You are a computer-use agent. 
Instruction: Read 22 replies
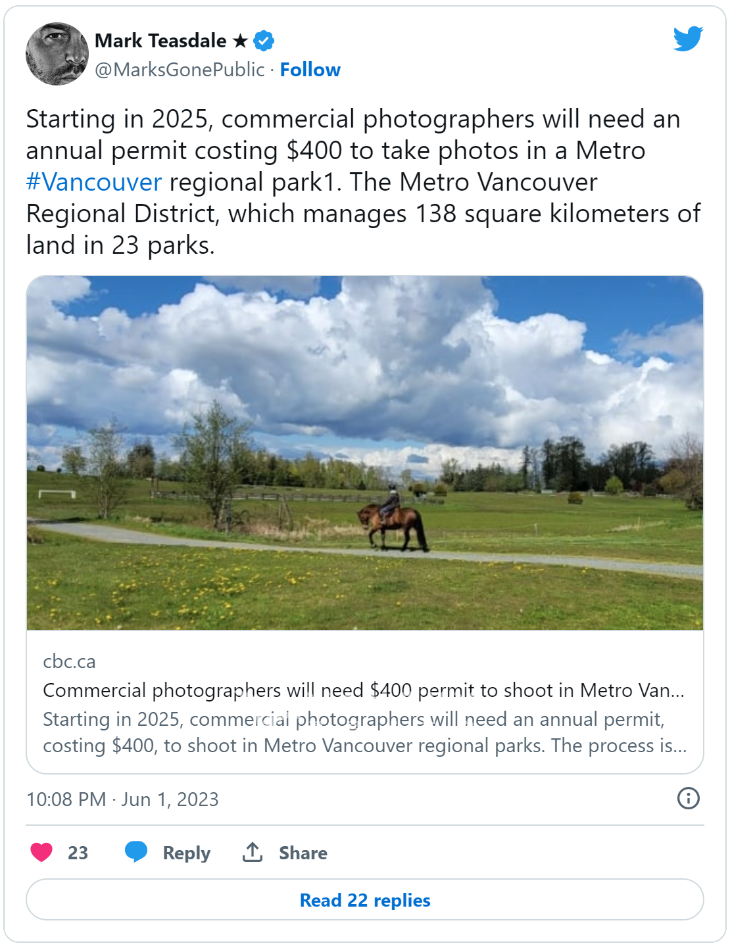(x=365, y=900)
